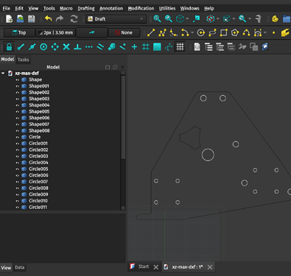
Task: Toggle snap to midpoint
Action: [x=32, y=47]
